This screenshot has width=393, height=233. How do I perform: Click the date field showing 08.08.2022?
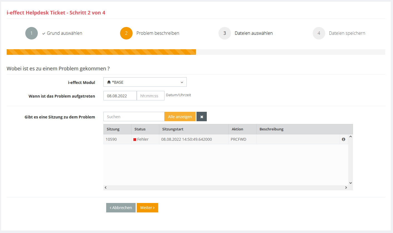pos(120,96)
